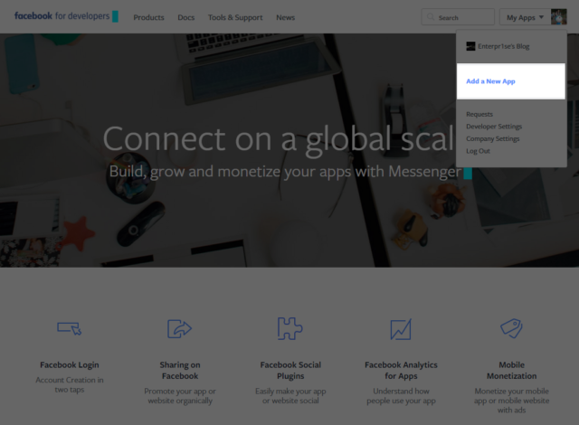
Task: Open Developer Settings
Action: point(494,127)
